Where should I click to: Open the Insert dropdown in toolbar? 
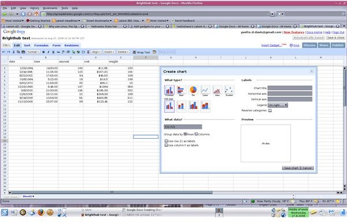109,52
